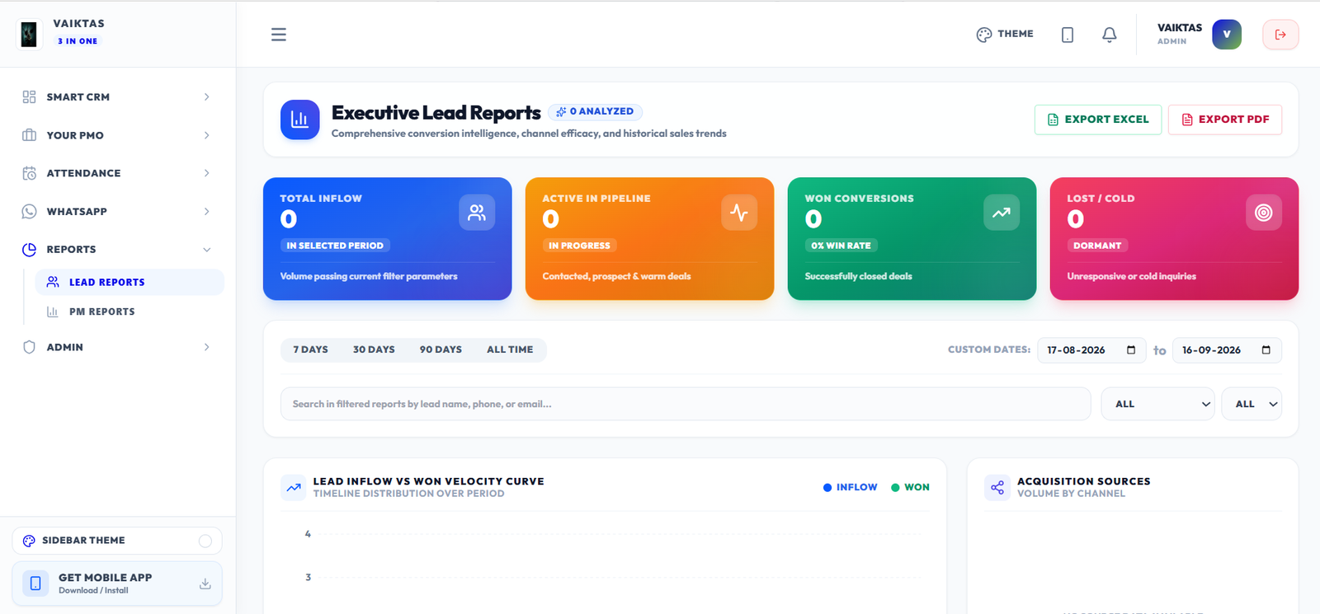This screenshot has width=1320, height=614.
Task: Select Lead Reports in sidebar
Action: [x=130, y=282]
